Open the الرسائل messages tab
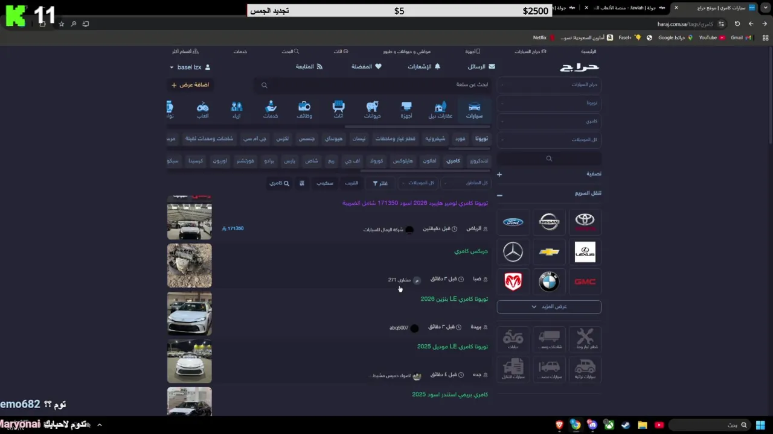This screenshot has width=773, height=434. point(481,66)
